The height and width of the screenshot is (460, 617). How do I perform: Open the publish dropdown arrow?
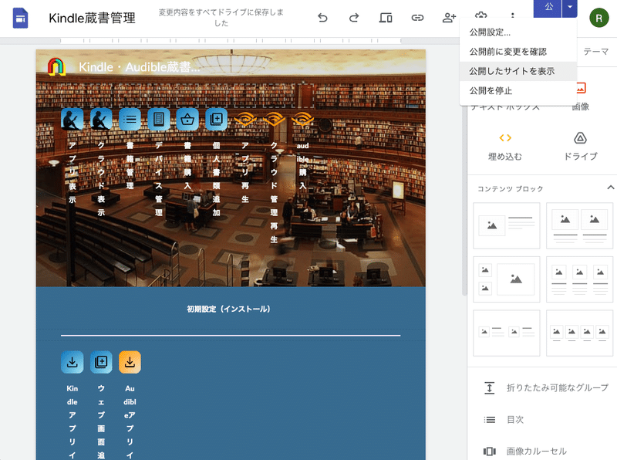570,8
